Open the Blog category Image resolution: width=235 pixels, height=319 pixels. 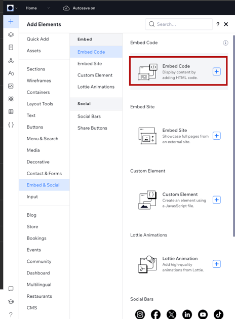pos(31,215)
